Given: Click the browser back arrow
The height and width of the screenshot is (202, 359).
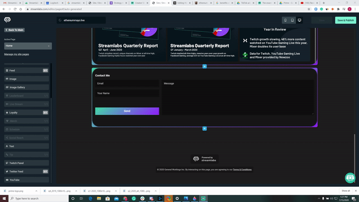Looking at the screenshot, I should point(4,9).
